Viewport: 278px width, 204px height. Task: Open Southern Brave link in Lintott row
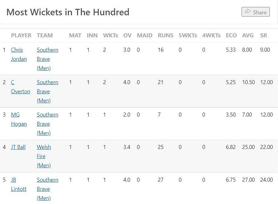47,189
